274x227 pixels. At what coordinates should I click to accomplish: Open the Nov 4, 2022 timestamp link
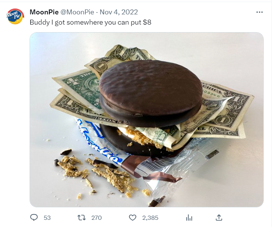coord(119,12)
